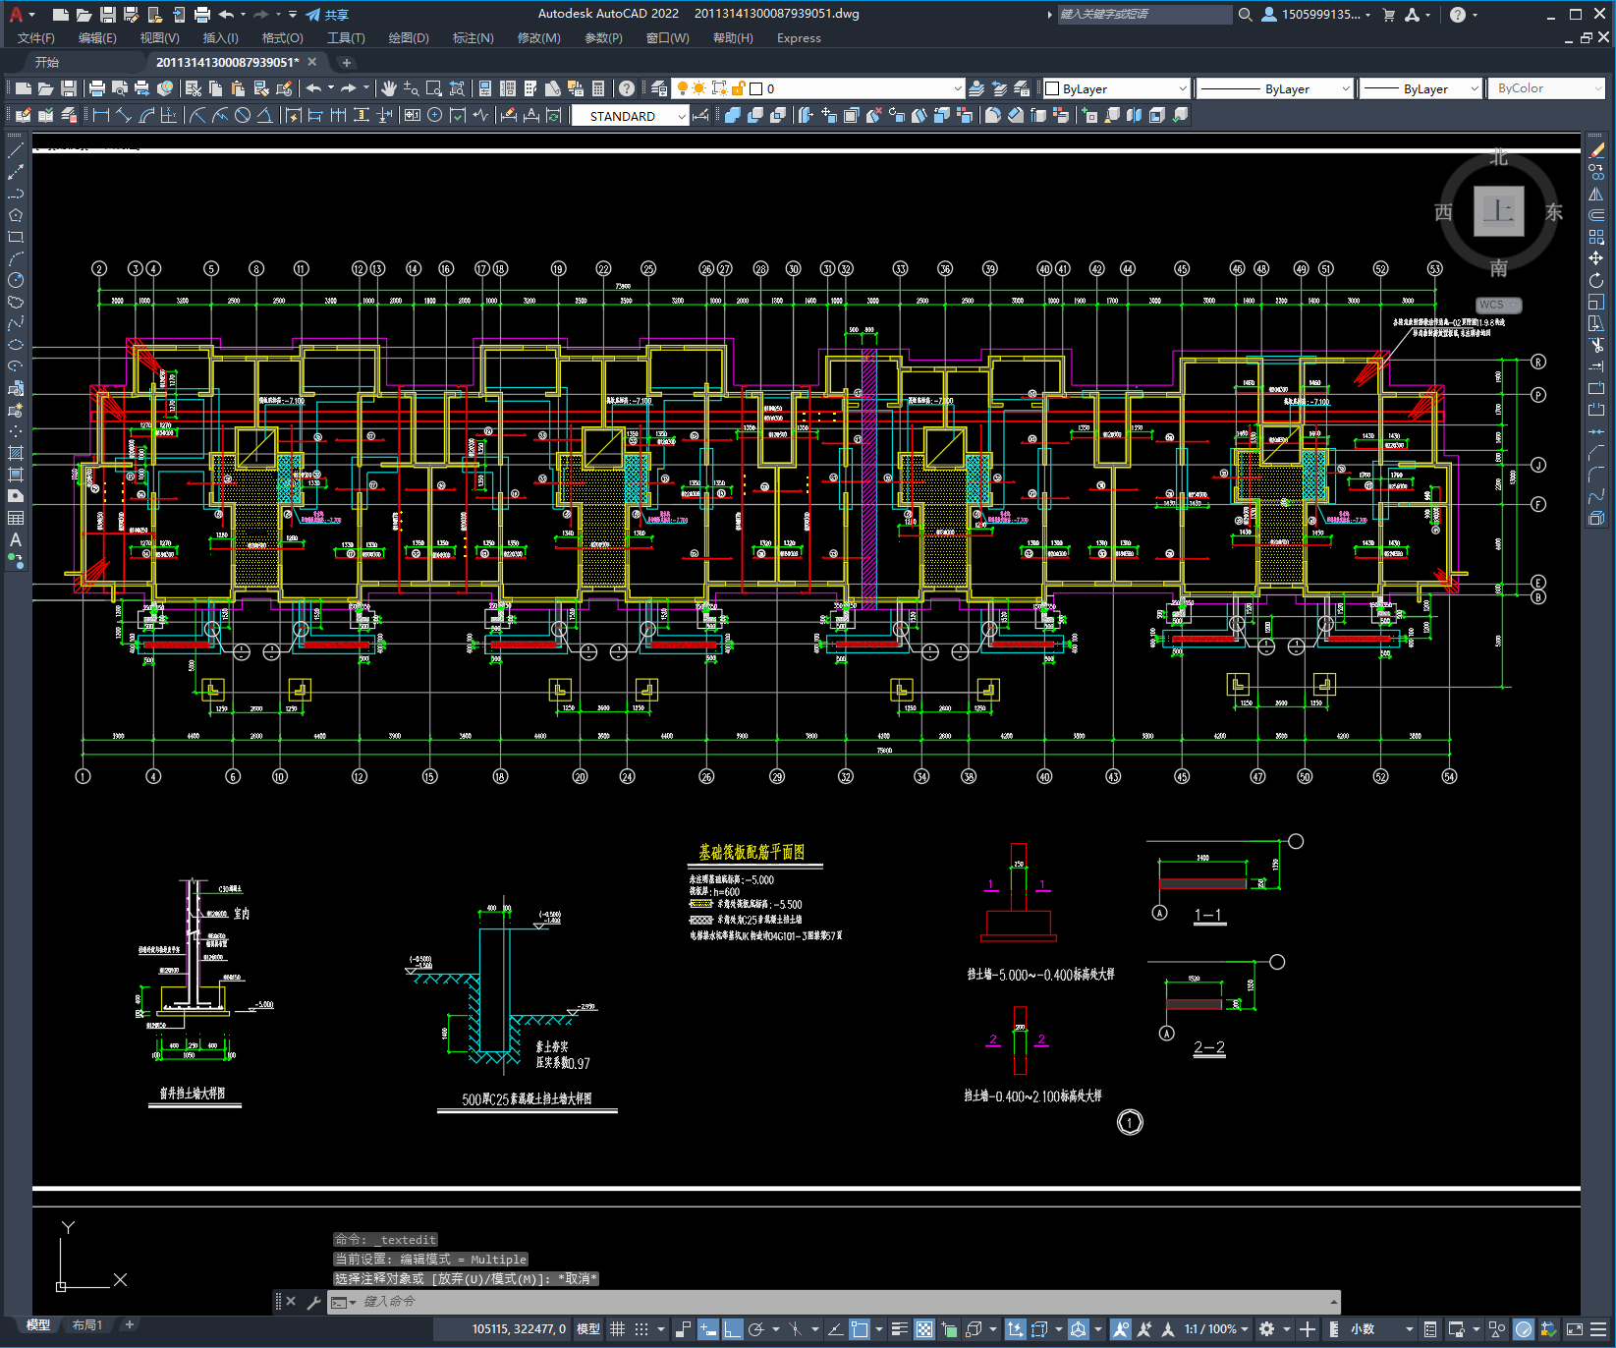Click the new drawing tab plus button

tap(346, 62)
